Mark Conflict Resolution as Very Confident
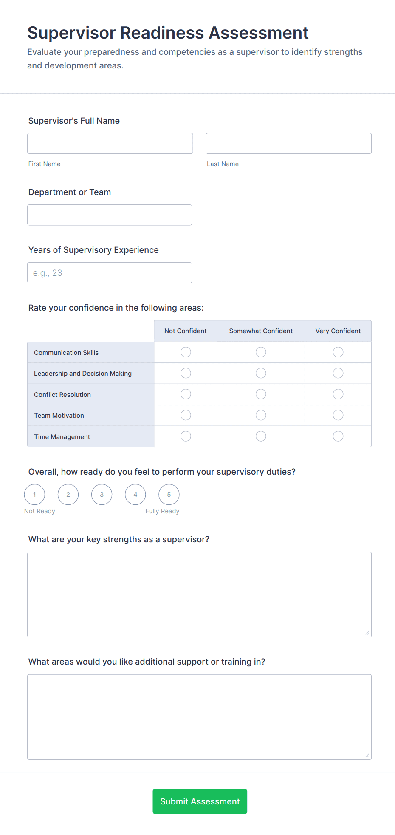Viewport: 395px width, 835px height. pos(338,394)
